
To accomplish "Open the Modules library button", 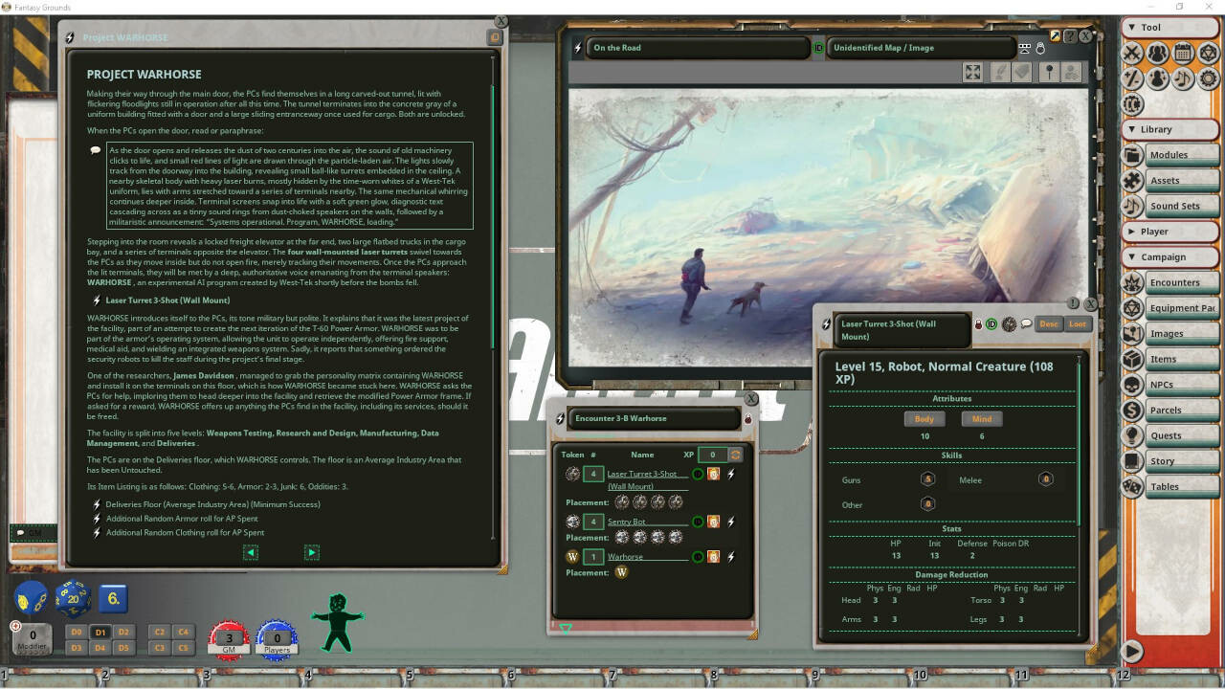I will tap(1169, 155).
